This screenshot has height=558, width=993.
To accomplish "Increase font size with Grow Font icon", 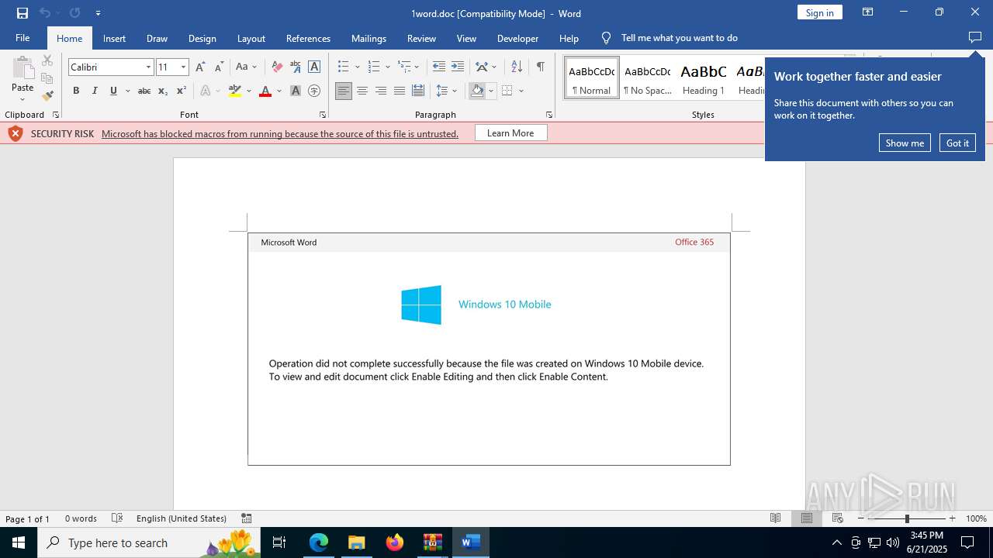I will point(200,67).
